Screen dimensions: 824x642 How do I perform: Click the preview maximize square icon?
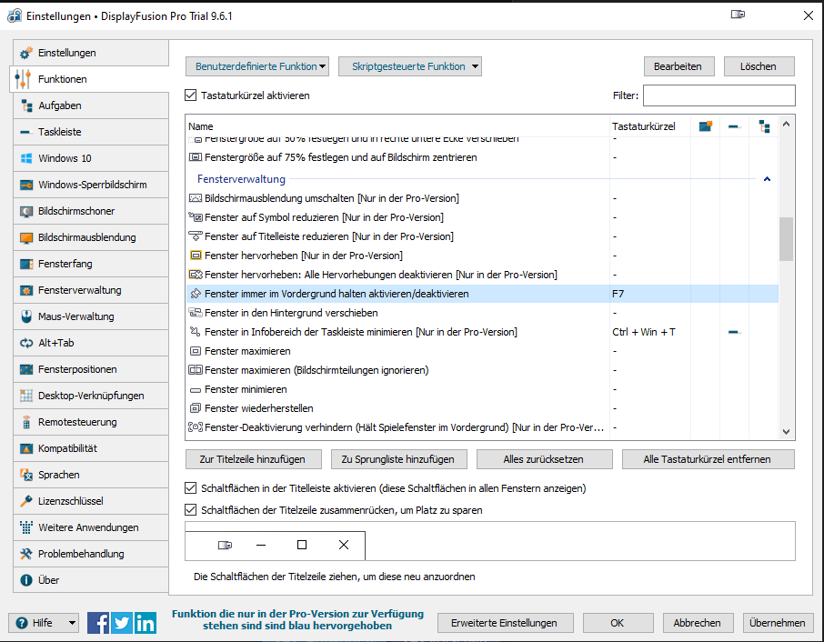[302, 545]
